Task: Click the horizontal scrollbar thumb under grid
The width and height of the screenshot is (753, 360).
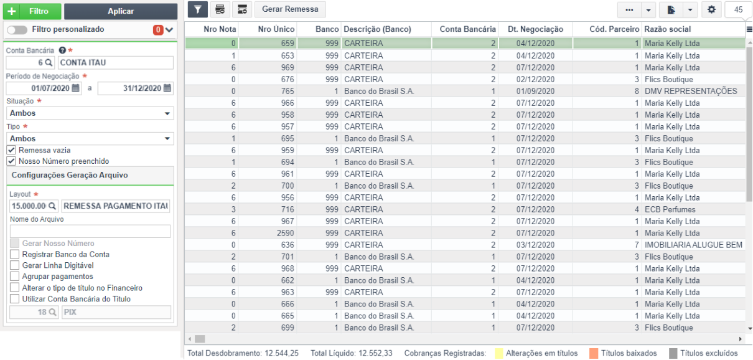Action: tap(200, 339)
